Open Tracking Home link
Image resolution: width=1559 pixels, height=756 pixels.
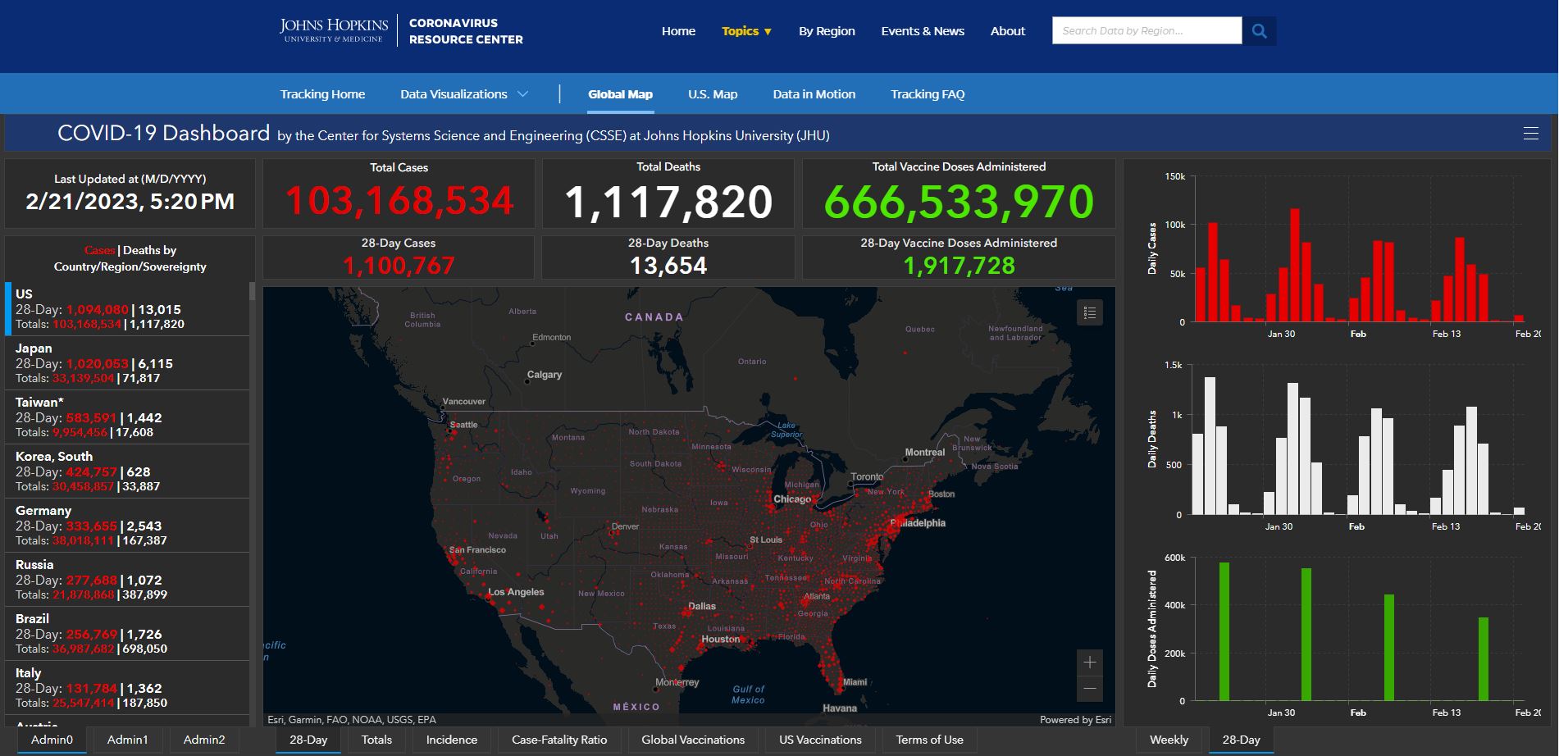(x=322, y=94)
